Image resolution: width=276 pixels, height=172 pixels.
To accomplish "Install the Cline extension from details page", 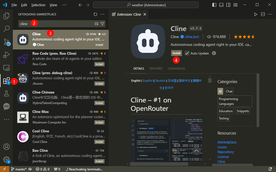I will tap(176, 53).
